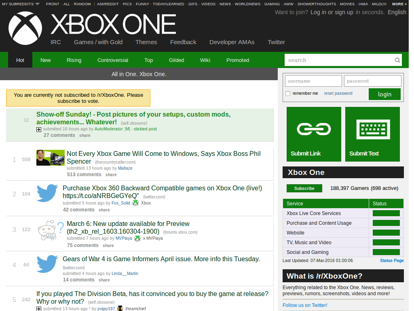Open the Feedback header link
Screen dimensions: 414x311
pos(183,42)
